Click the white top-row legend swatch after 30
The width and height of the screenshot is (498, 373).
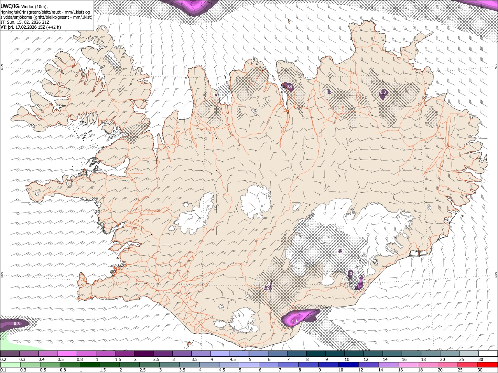coord(487,354)
